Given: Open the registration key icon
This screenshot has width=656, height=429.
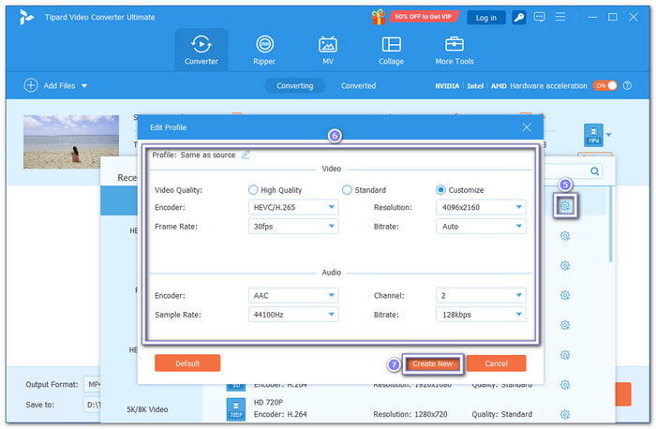Looking at the screenshot, I should click(x=519, y=18).
